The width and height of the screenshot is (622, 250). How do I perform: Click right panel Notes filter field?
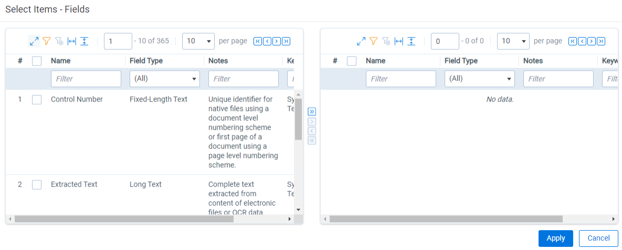click(x=558, y=79)
